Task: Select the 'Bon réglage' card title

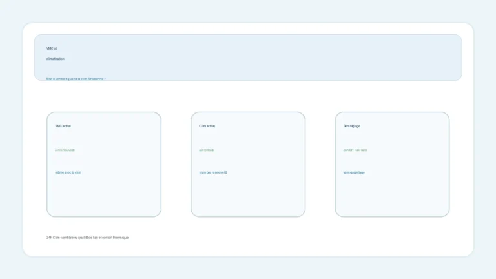Action: (352, 126)
